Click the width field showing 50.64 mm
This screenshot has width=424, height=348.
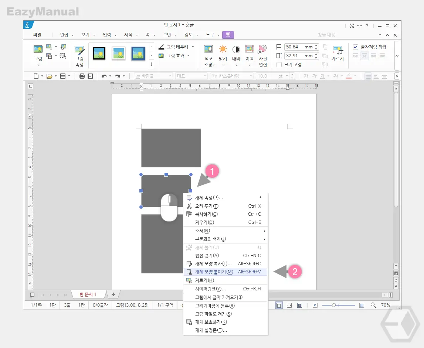click(x=299, y=47)
